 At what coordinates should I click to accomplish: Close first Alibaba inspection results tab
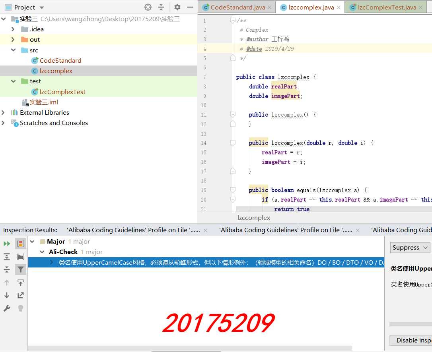tap(205, 231)
